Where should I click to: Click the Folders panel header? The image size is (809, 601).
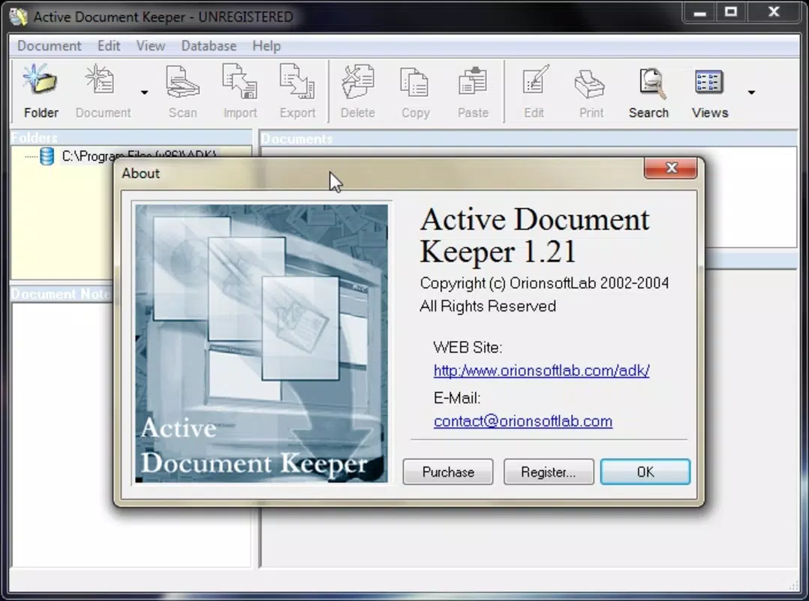[x=131, y=138]
